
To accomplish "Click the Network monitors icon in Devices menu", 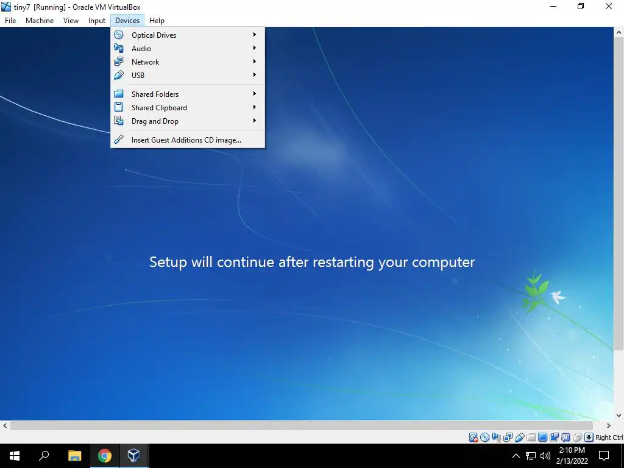I will tap(119, 62).
